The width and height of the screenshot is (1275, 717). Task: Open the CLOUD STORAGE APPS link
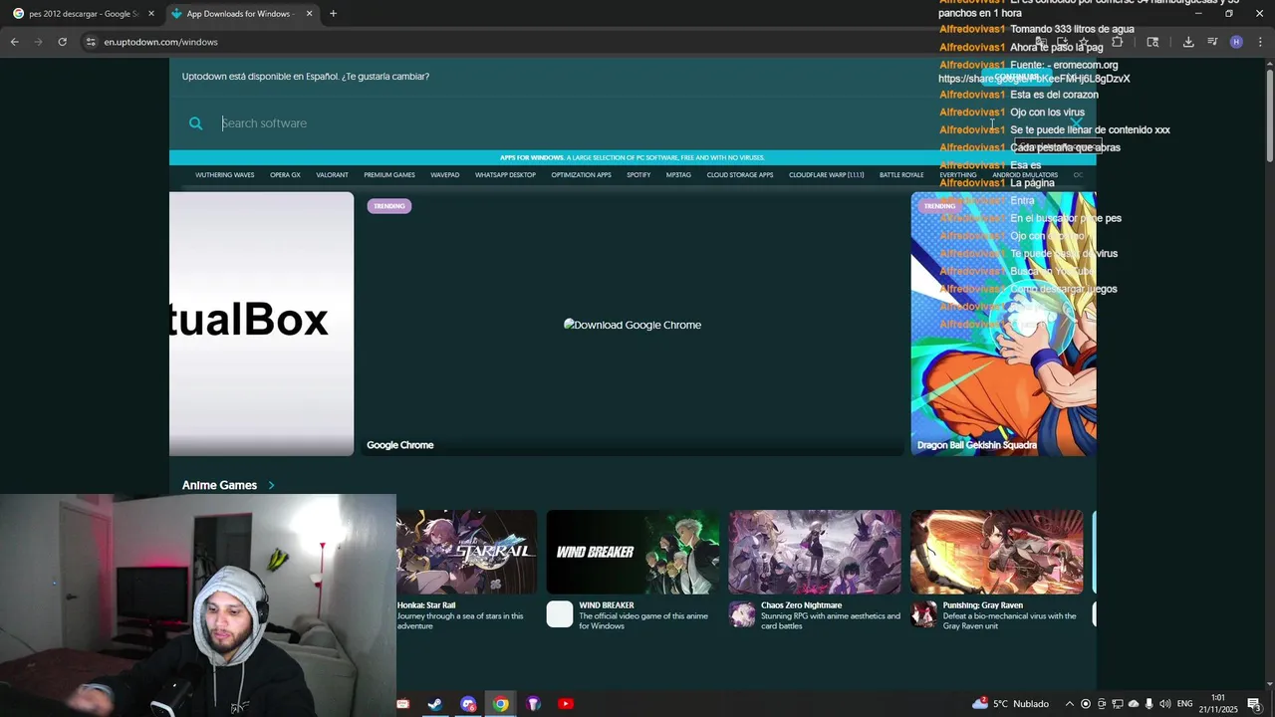pos(740,175)
